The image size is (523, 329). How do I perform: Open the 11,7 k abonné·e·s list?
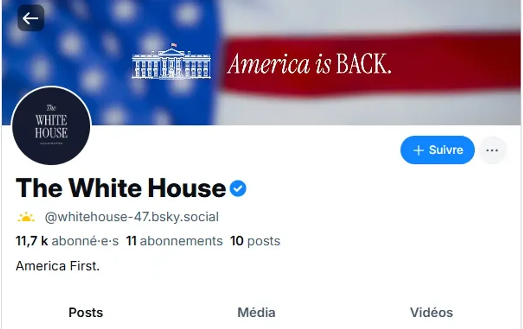click(x=67, y=241)
